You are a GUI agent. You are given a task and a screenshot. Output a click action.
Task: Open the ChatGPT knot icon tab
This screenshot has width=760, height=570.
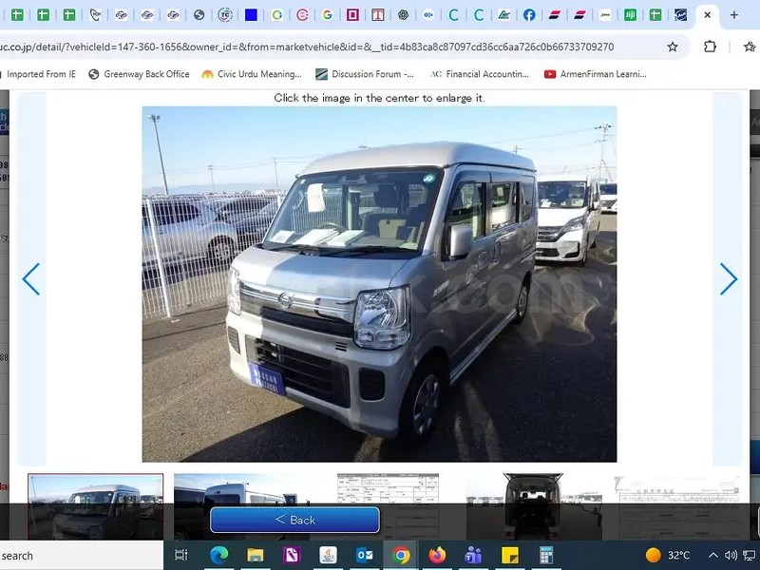[403, 15]
